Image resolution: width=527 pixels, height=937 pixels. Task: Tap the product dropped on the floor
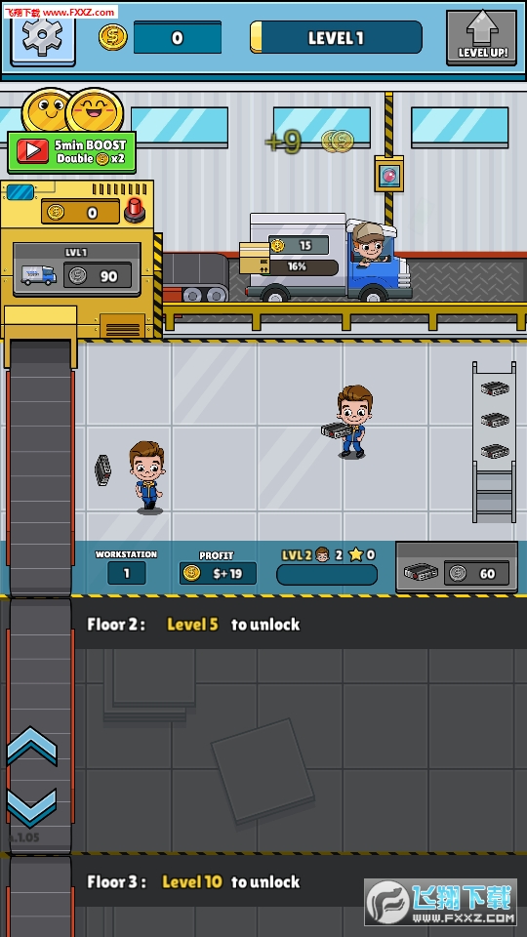click(102, 470)
